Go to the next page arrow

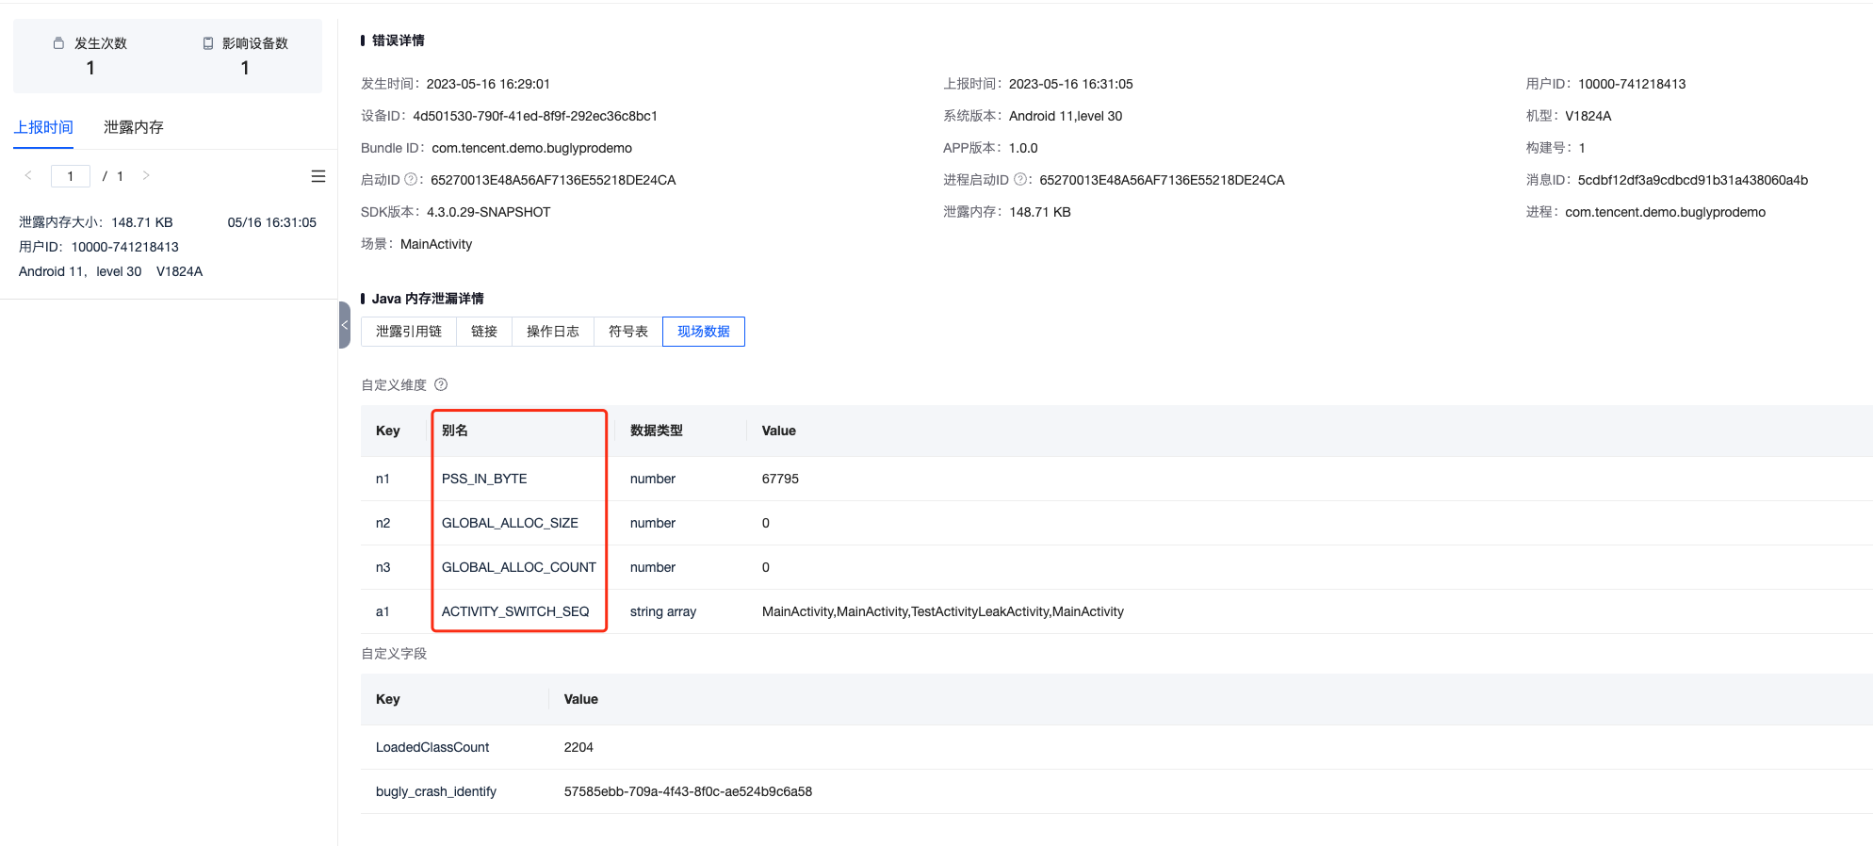[x=146, y=175]
